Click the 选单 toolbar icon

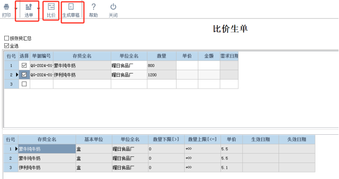click(x=29, y=7)
